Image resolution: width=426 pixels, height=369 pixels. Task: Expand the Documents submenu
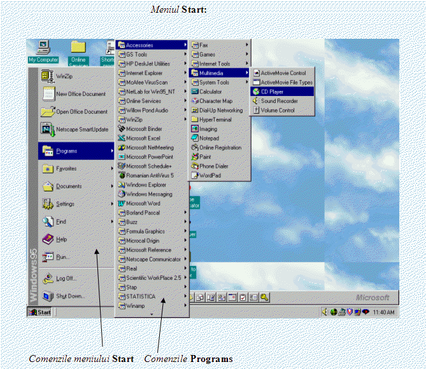(76, 186)
